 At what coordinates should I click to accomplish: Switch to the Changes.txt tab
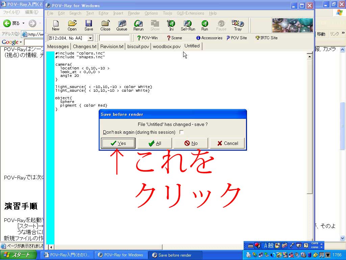[x=84, y=46]
